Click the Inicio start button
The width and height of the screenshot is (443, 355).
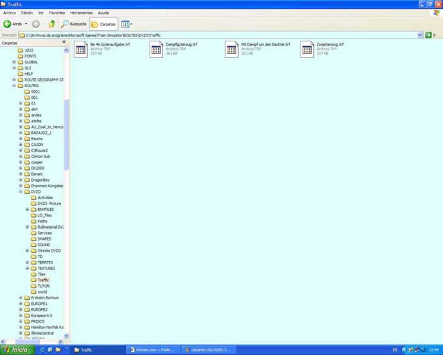(16, 350)
